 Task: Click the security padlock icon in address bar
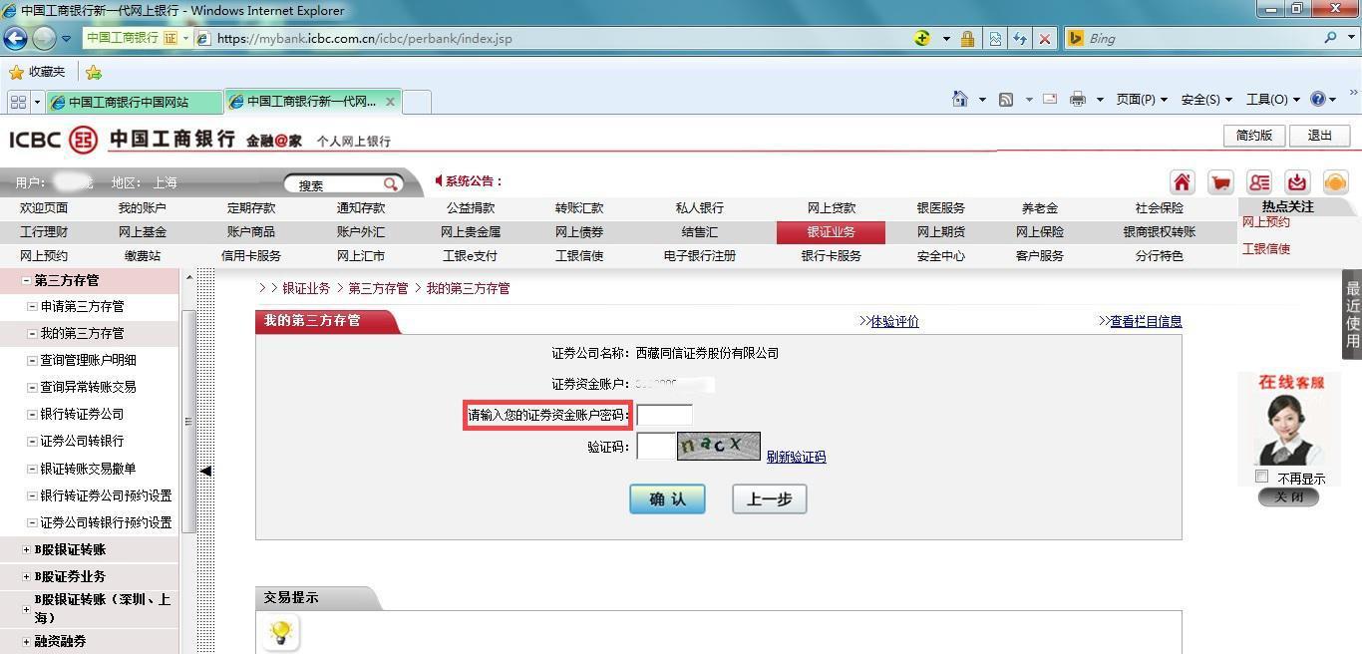[967, 39]
